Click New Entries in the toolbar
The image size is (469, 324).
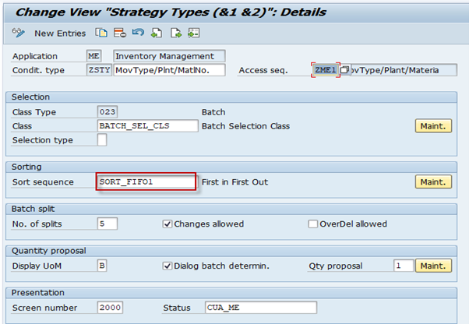60,33
